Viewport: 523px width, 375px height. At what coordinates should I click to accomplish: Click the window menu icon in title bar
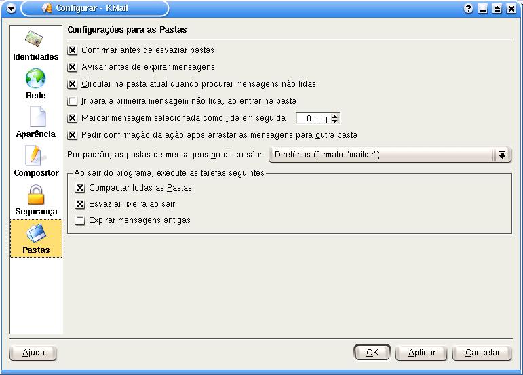pyautogui.click(x=9, y=8)
